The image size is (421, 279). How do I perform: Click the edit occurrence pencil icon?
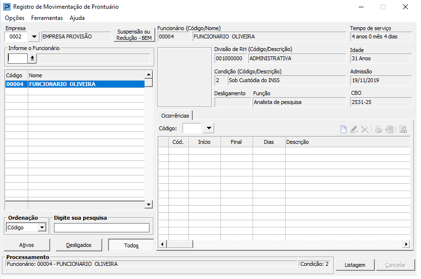click(354, 129)
